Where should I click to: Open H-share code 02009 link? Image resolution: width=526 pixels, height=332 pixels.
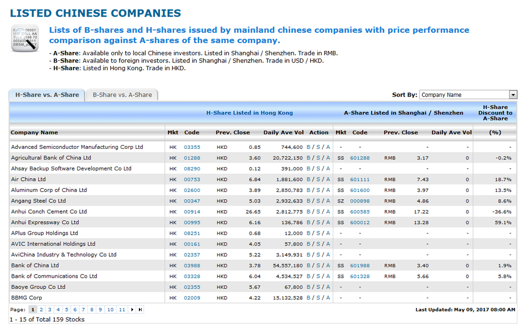pyautogui.click(x=192, y=298)
